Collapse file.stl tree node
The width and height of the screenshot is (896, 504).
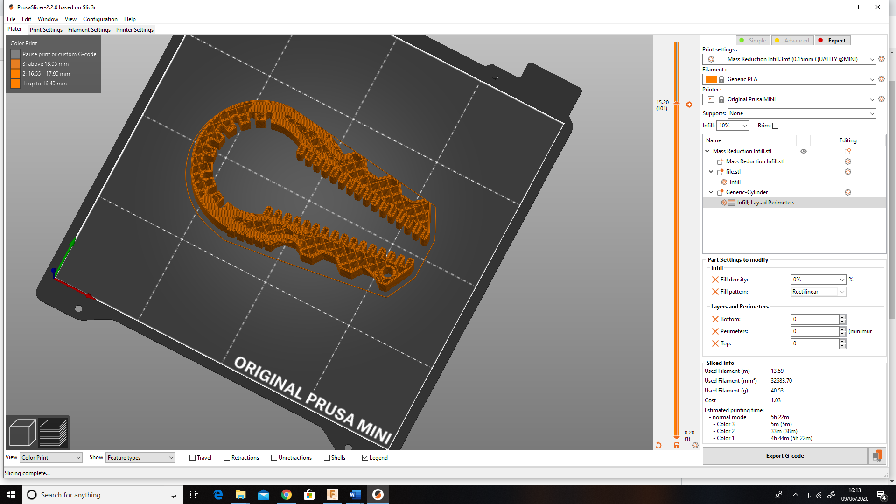[711, 172]
